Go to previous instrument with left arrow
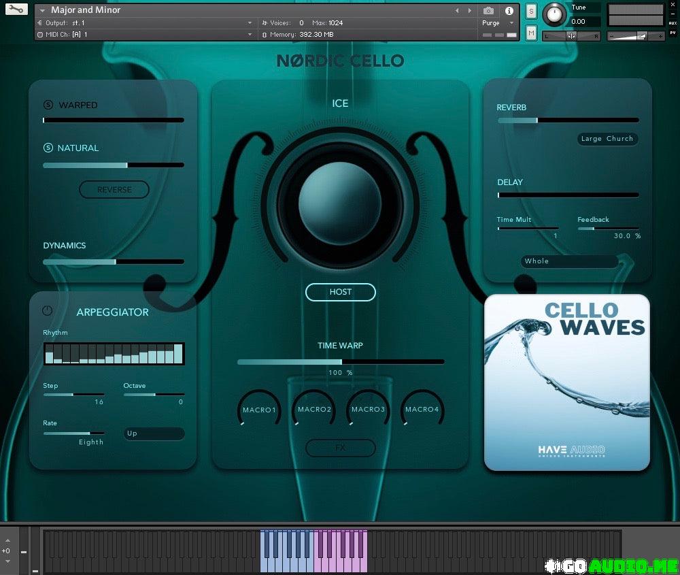 click(x=457, y=10)
